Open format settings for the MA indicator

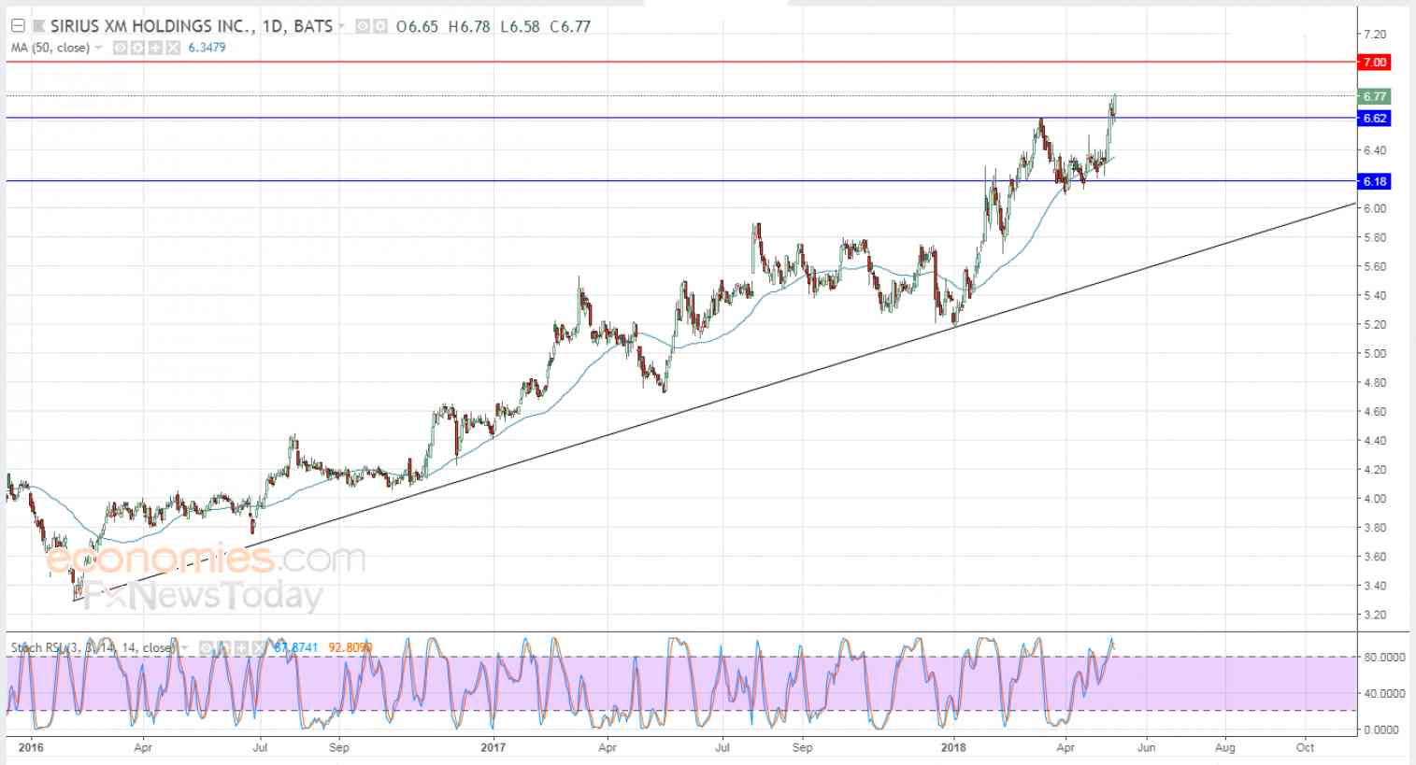click(138, 48)
